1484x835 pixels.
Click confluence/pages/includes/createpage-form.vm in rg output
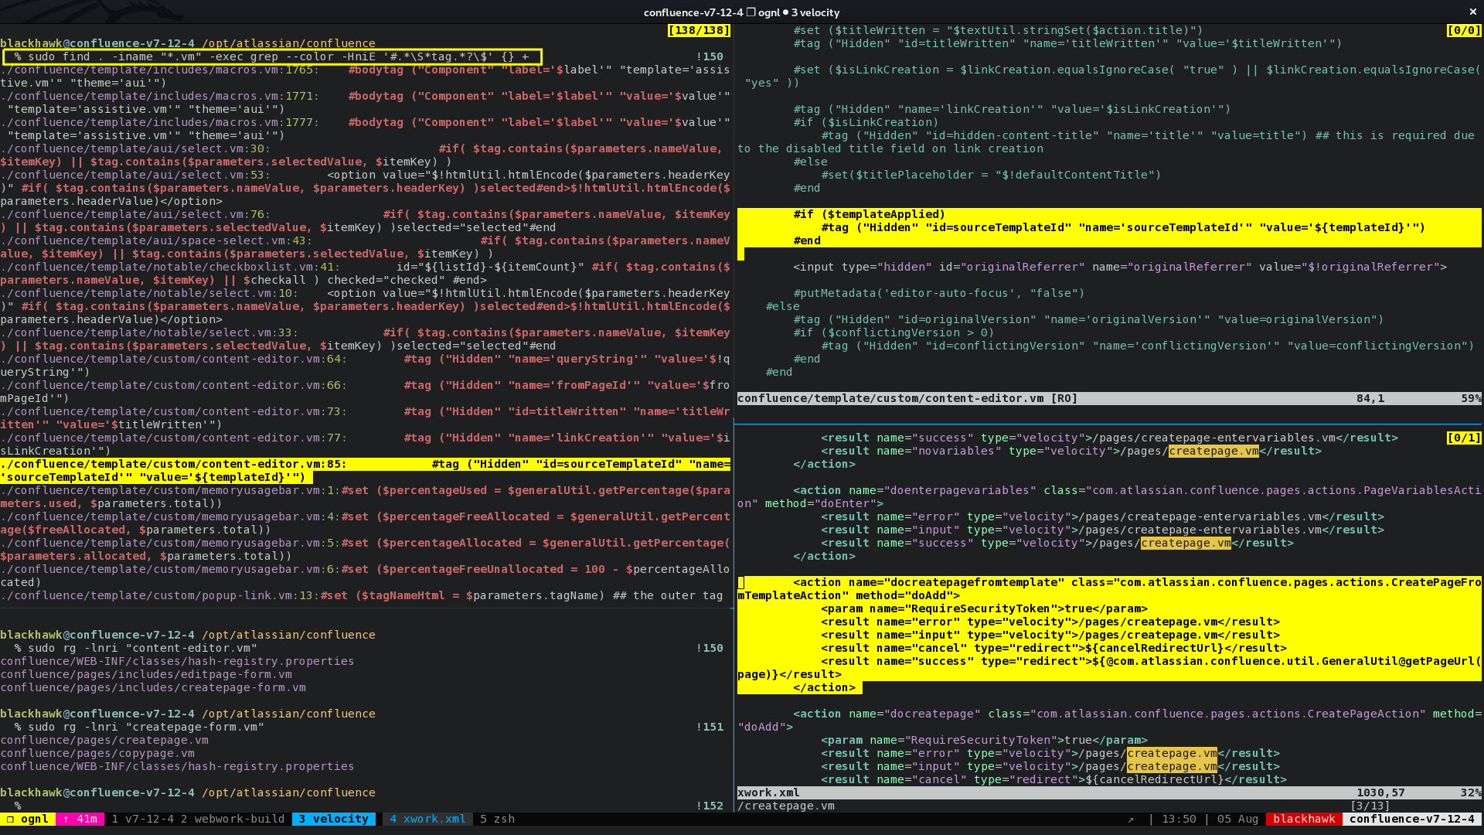coord(153,687)
